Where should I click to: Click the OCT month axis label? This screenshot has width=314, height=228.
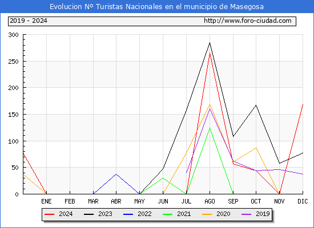click(256, 201)
